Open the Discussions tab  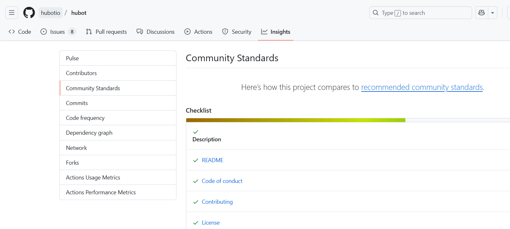[156, 32]
